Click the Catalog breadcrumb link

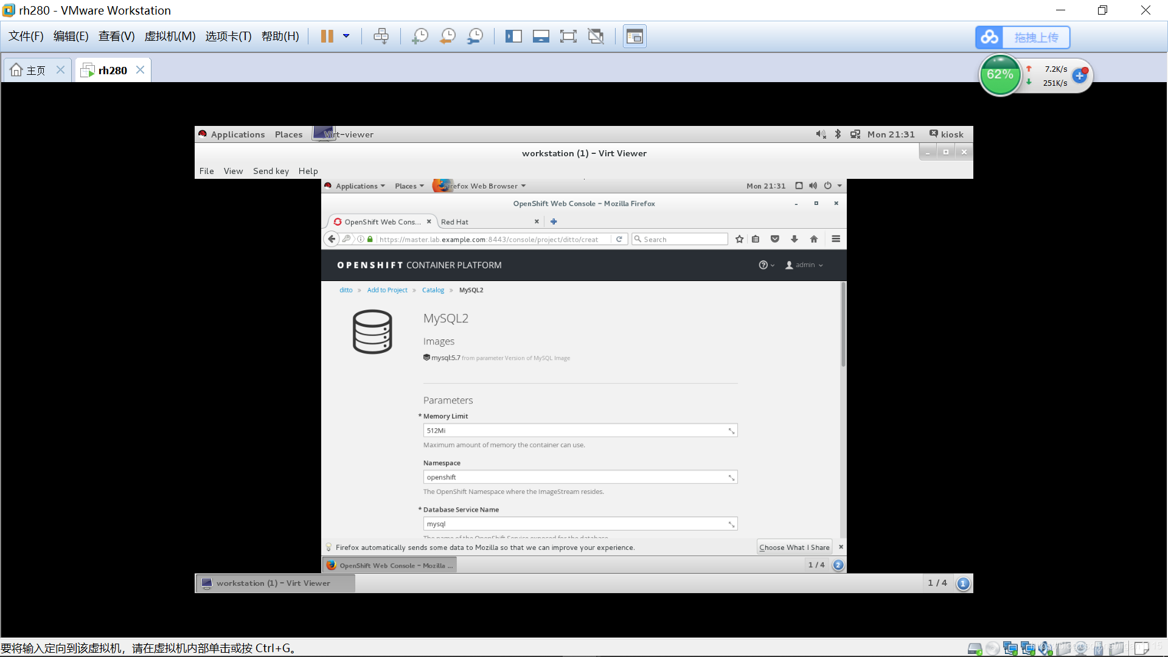click(433, 290)
